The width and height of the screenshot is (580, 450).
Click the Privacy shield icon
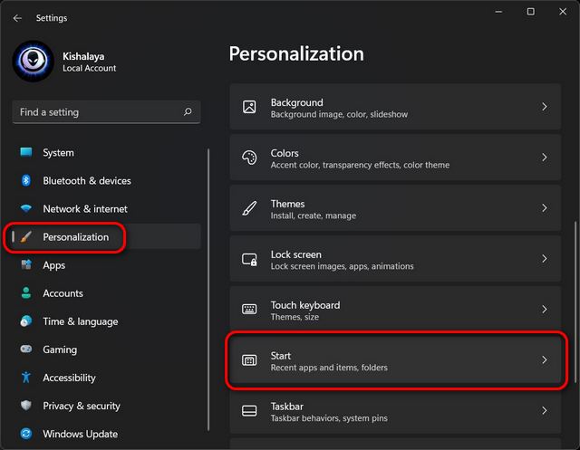(x=26, y=406)
